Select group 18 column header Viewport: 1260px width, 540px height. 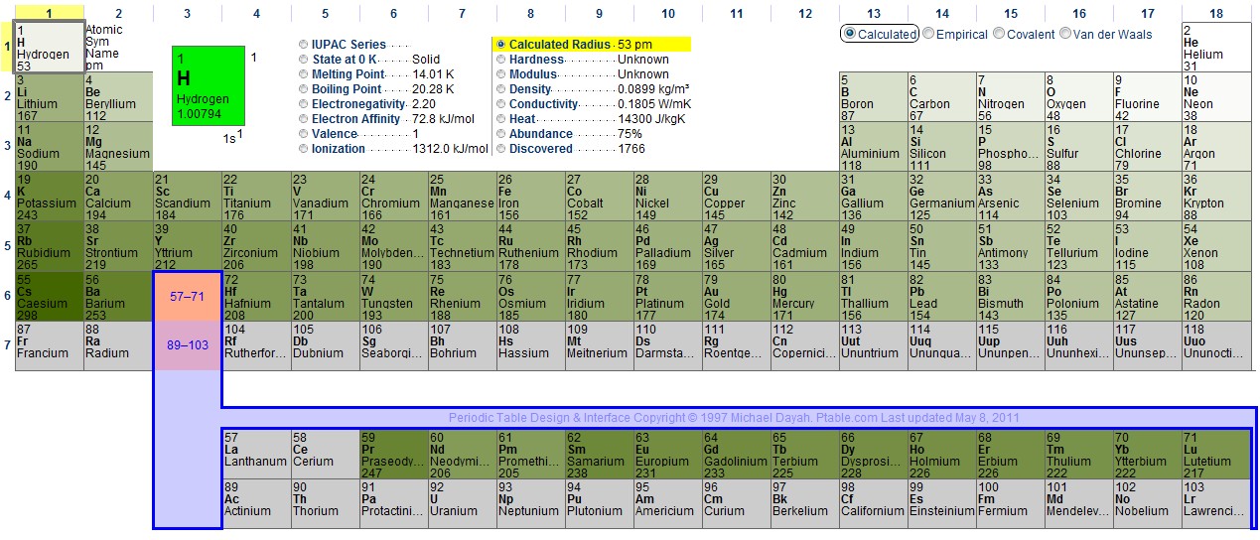pos(1216,13)
